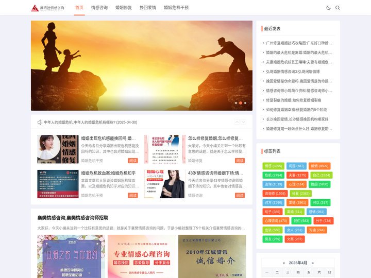
Task: Click the speaker announcement icon
Action: pos(40,122)
